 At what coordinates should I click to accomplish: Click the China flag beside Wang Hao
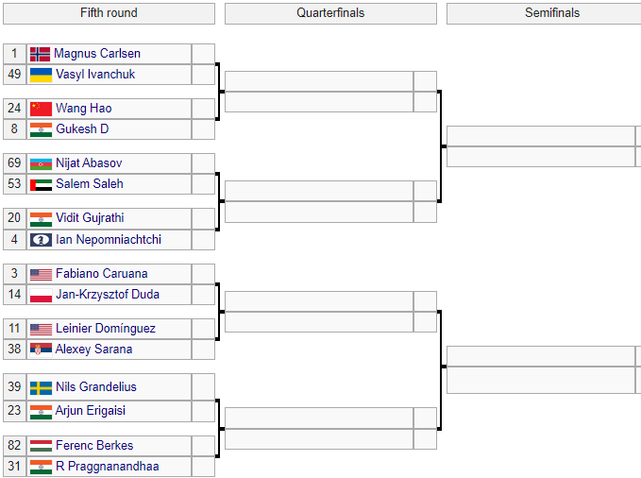coord(41,109)
